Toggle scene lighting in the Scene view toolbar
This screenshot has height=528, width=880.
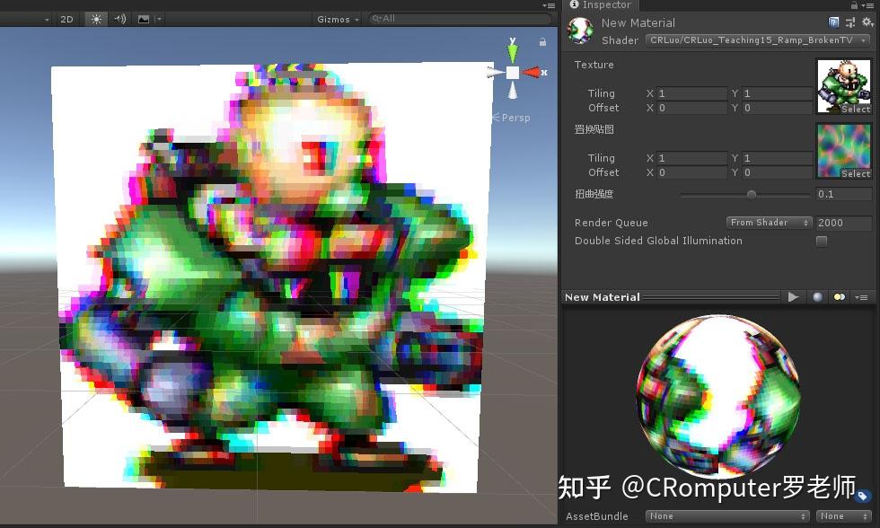click(96, 19)
